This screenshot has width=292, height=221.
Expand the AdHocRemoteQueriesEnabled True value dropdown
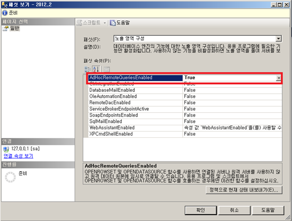[x=279, y=77]
